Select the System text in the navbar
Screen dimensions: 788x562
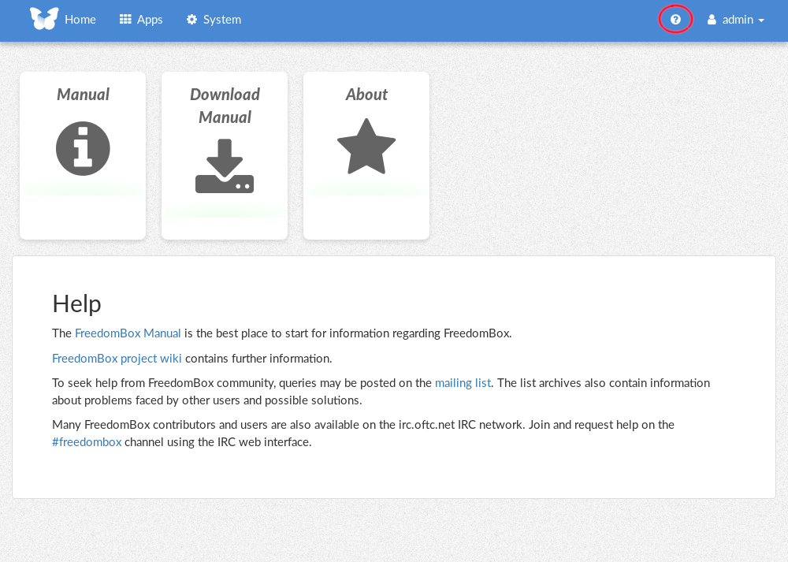click(x=222, y=20)
